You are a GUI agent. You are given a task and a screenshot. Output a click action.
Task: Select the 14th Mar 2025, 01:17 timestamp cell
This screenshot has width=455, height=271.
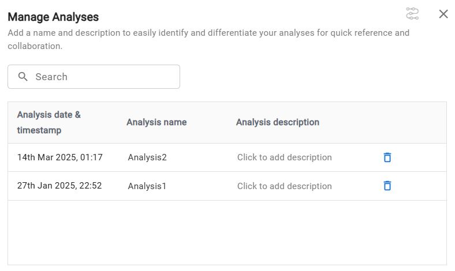60,157
